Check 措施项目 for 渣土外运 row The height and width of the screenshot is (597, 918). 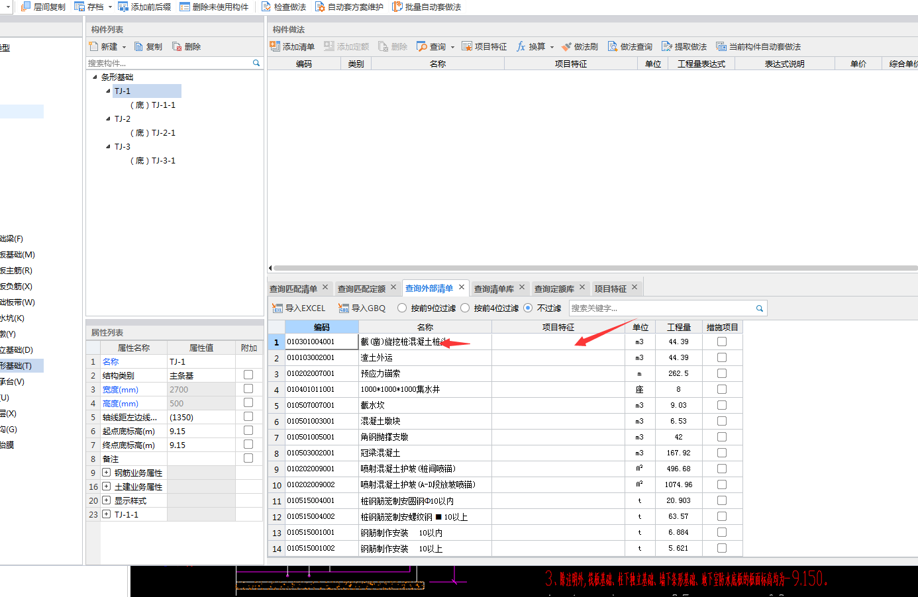[x=722, y=357]
